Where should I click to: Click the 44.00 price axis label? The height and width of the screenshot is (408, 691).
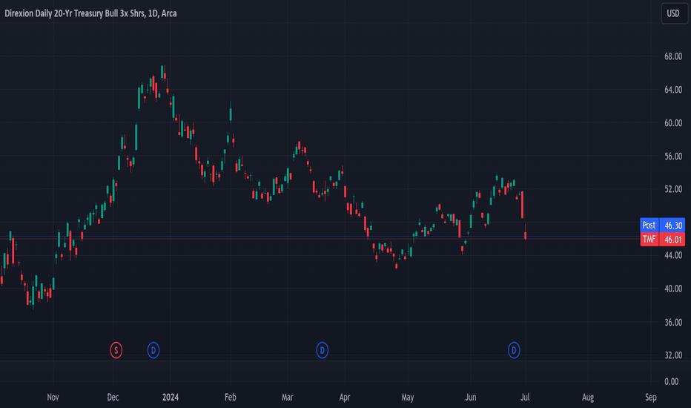673,255
